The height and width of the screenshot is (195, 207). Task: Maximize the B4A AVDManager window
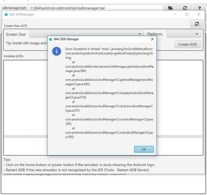pos(187,14)
